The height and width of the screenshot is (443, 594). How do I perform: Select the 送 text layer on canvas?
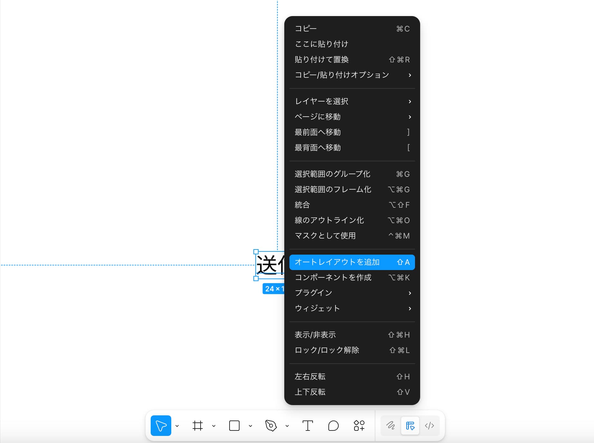coord(270,265)
